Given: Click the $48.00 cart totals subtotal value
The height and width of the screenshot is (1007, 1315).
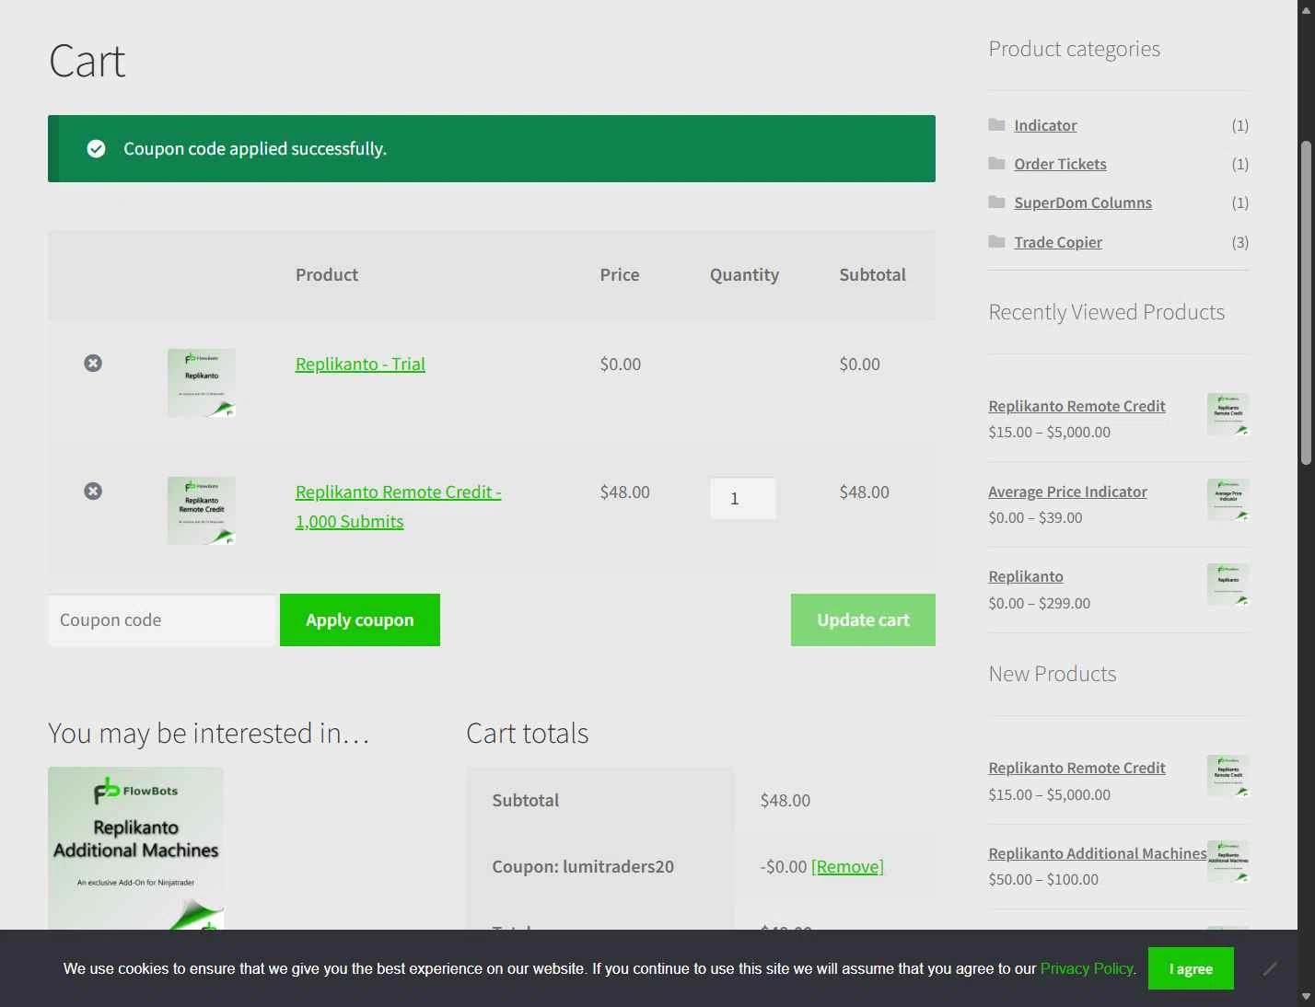Looking at the screenshot, I should [786, 800].
